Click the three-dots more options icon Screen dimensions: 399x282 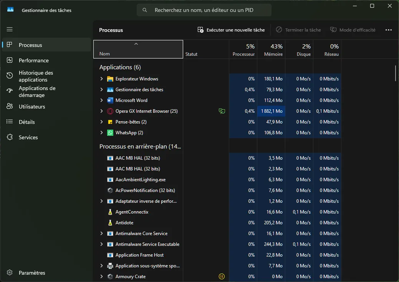388,30
